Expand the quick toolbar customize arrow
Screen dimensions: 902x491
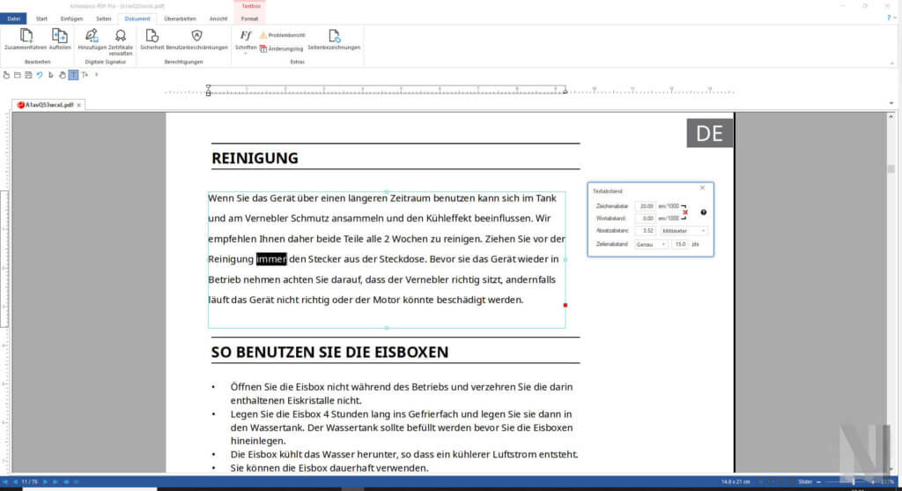[x=97, y=75]
